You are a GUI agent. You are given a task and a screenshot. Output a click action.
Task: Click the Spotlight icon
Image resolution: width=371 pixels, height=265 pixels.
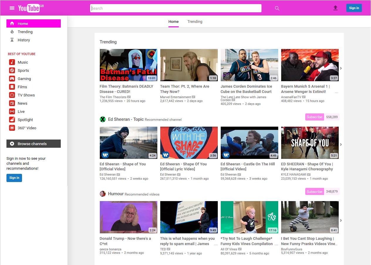12,120
